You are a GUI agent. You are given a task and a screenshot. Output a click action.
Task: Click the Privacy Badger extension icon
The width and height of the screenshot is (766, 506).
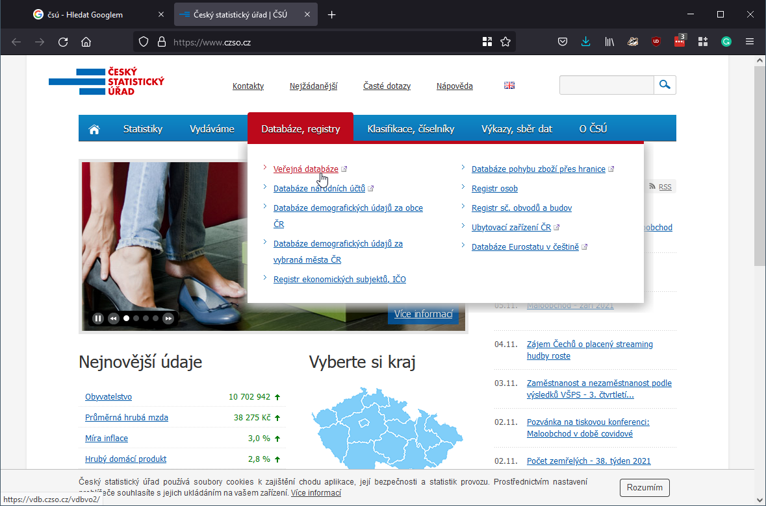pos(632,41)
